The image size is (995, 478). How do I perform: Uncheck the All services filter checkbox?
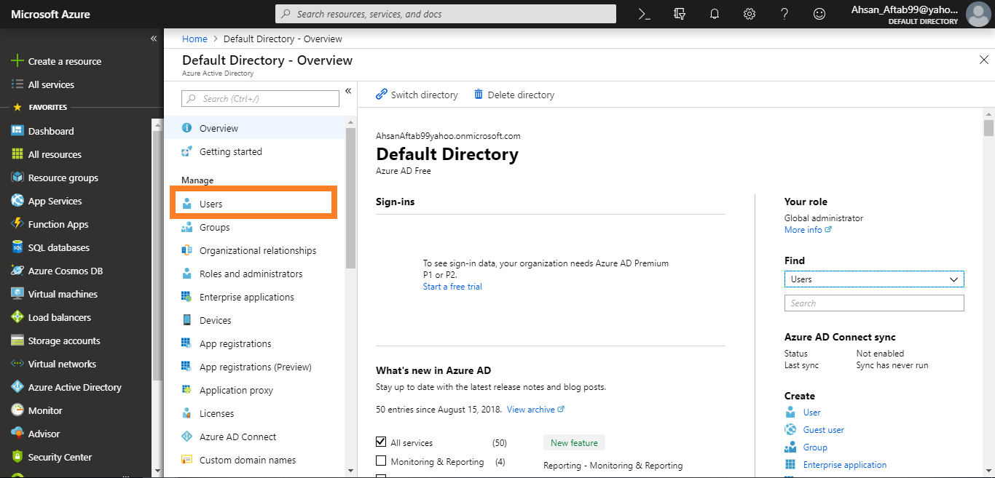tap(381, 442)
